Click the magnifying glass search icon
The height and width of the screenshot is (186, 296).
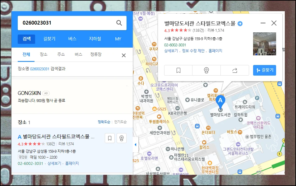point(119,23)
